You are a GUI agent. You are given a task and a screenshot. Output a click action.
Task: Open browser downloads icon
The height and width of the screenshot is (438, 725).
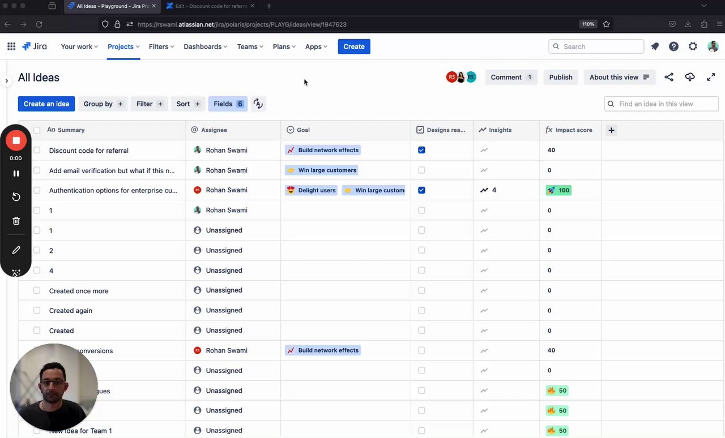(x=688, y=24)
